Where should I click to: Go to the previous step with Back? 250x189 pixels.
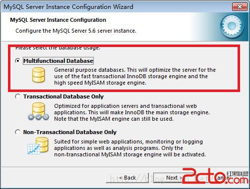pos(127,178)
